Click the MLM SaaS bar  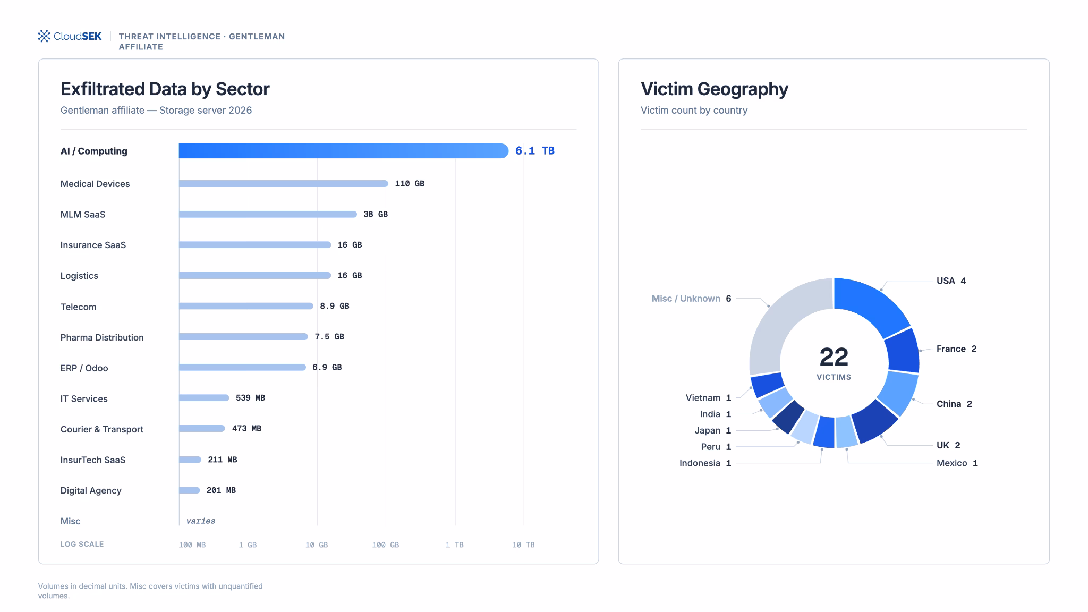(x=268, y=214)
